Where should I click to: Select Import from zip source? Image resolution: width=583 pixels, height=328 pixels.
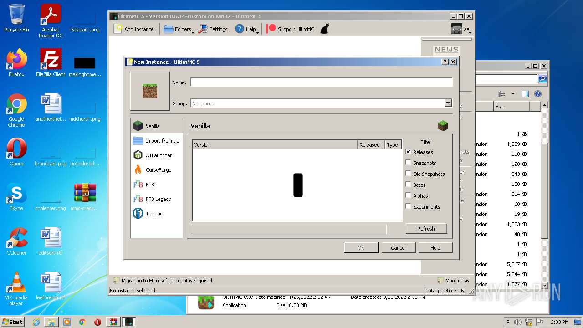(x=157, y=141)
